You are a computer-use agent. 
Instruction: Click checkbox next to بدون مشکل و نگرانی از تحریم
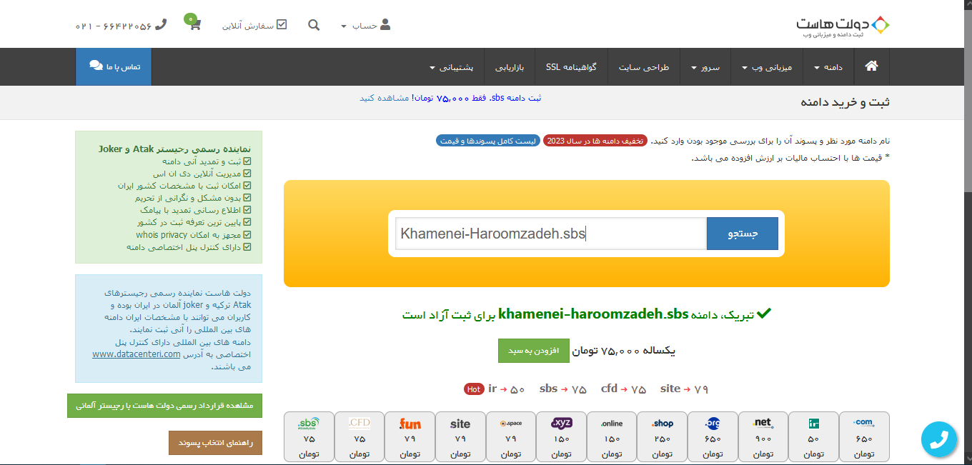[x=247, y=198]
